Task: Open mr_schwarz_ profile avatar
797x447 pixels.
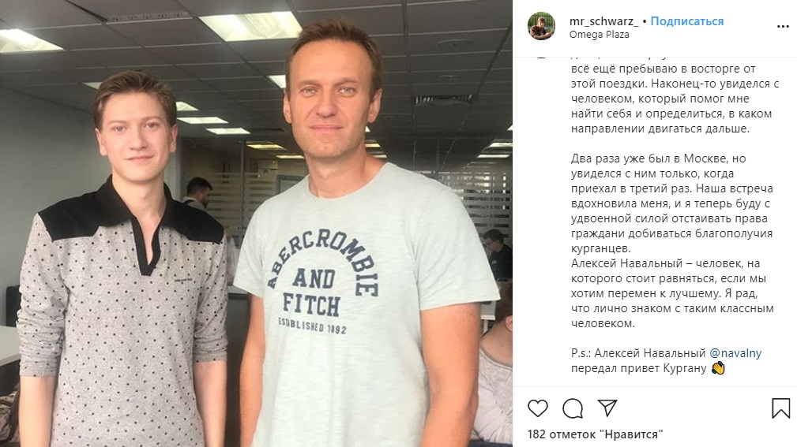Action: (541, 26)
